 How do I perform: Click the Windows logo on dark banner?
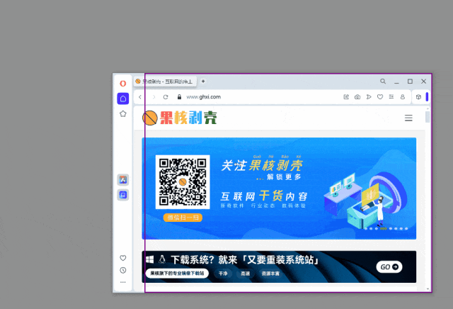click(x=149, y=259)
